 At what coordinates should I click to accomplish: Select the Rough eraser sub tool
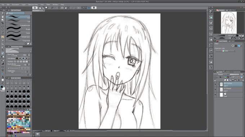18,28
